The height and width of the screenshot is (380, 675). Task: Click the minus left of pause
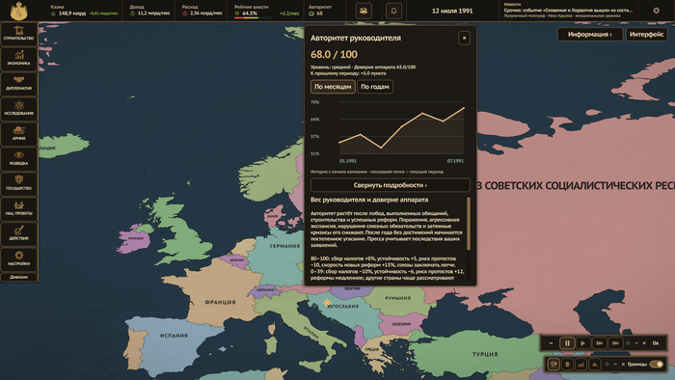(551, 343)
